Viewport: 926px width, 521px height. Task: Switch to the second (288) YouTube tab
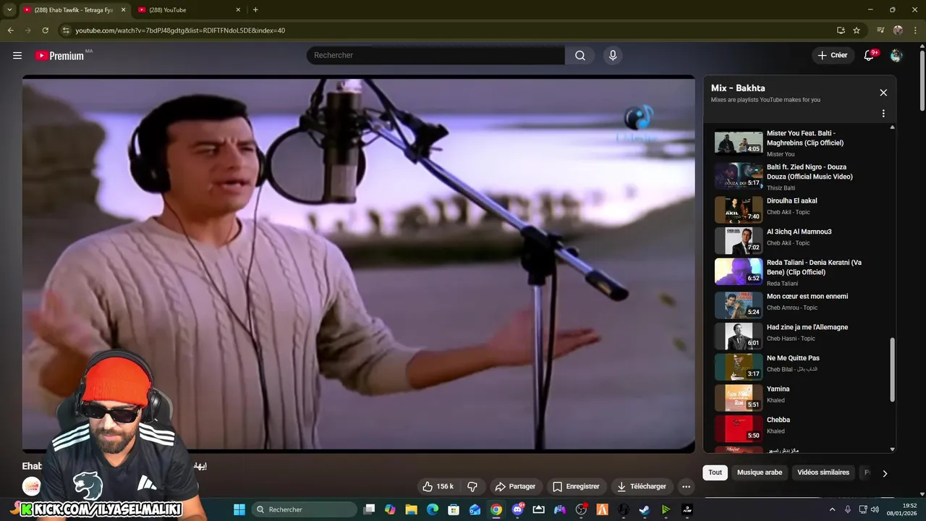(x=188, y=10)
